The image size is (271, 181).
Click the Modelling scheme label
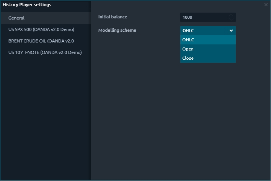[117, 30]
